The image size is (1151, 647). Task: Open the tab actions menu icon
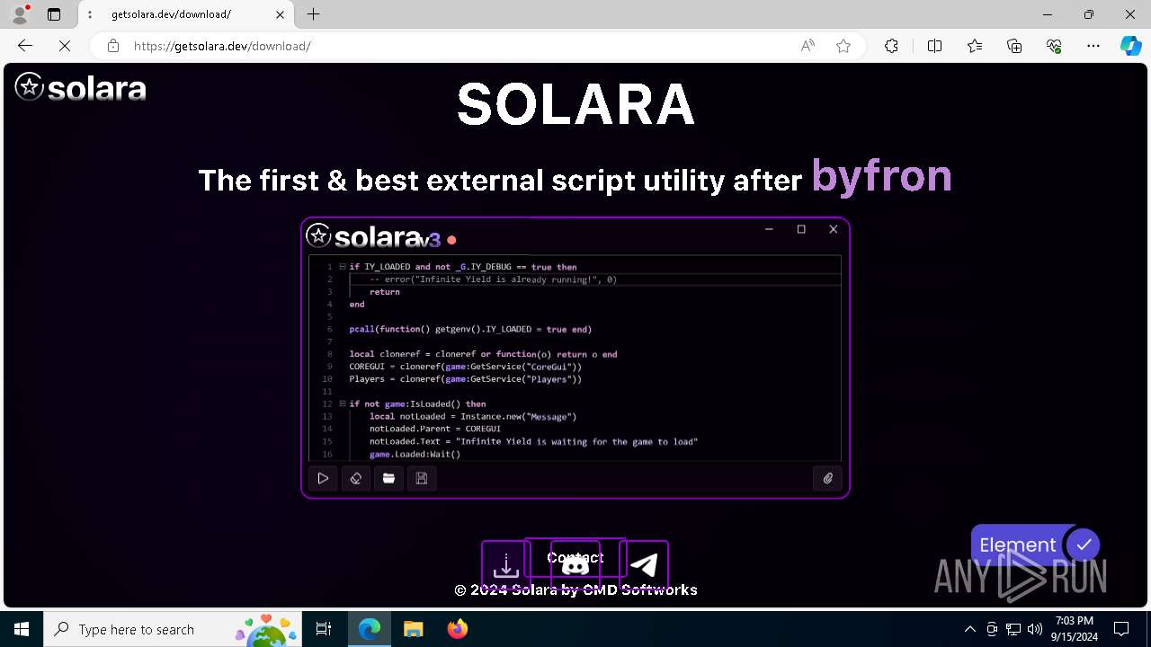(54, 14)
